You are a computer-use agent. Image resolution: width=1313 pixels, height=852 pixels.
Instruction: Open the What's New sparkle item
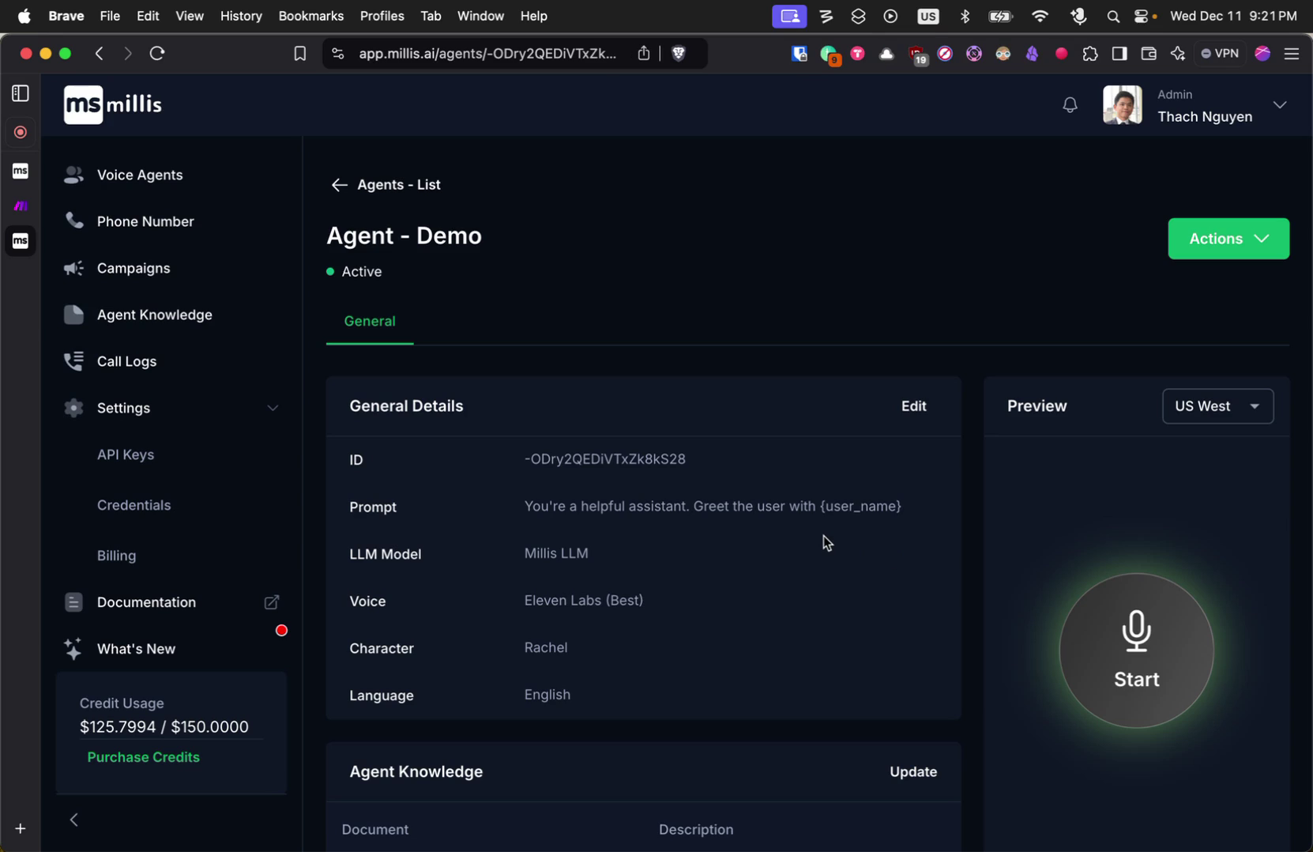point(136,649)
